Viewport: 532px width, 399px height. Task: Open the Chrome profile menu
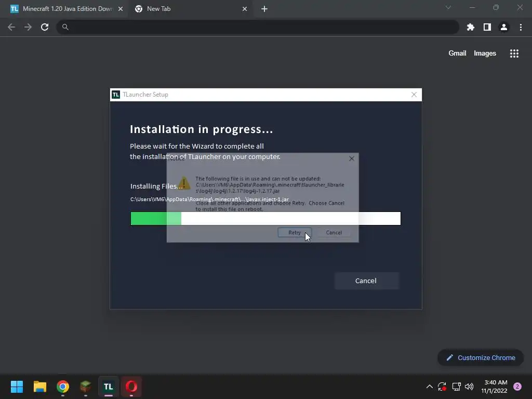click(504, 27)
